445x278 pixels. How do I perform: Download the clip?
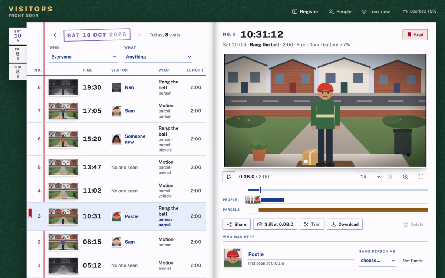(x=345, y=224)
